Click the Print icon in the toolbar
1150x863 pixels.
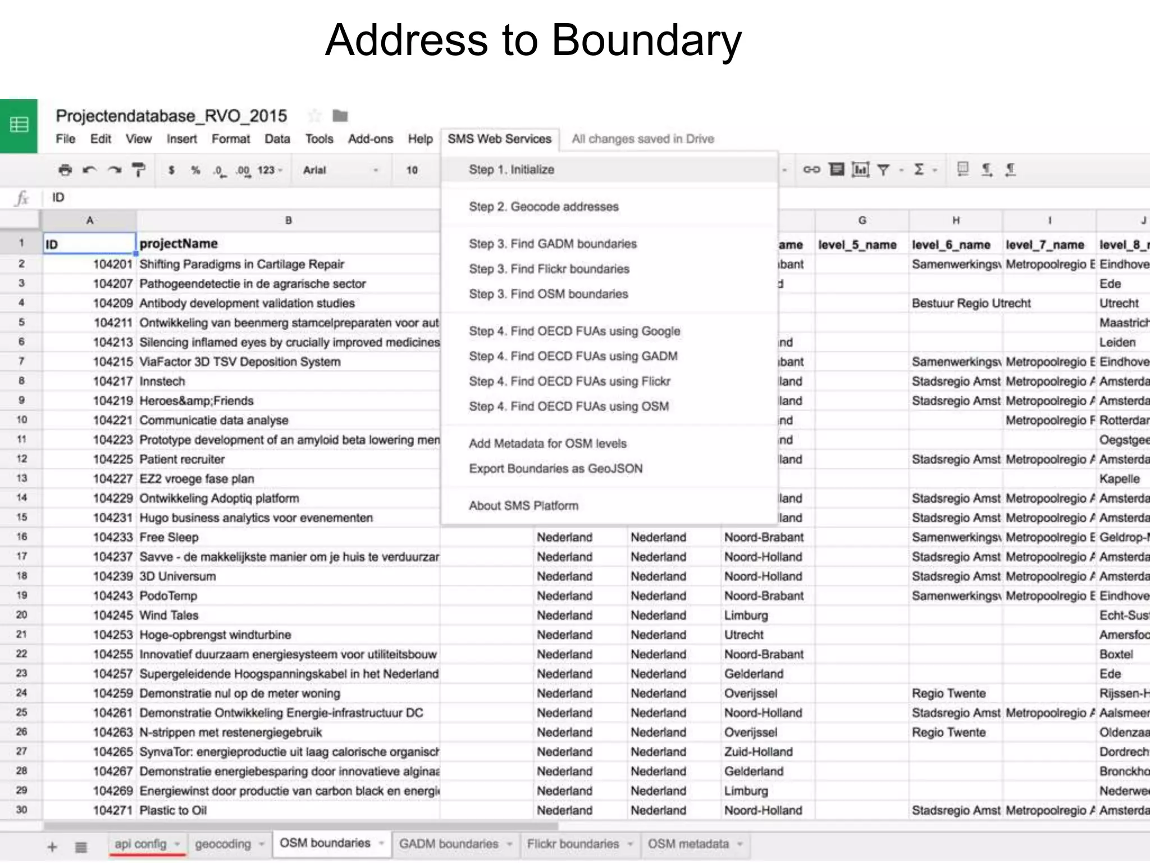click(65, 170)
